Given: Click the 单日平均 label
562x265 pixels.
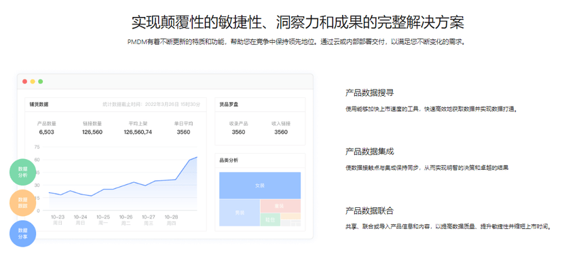Looking at the screenshot, I should coord(183,124).
